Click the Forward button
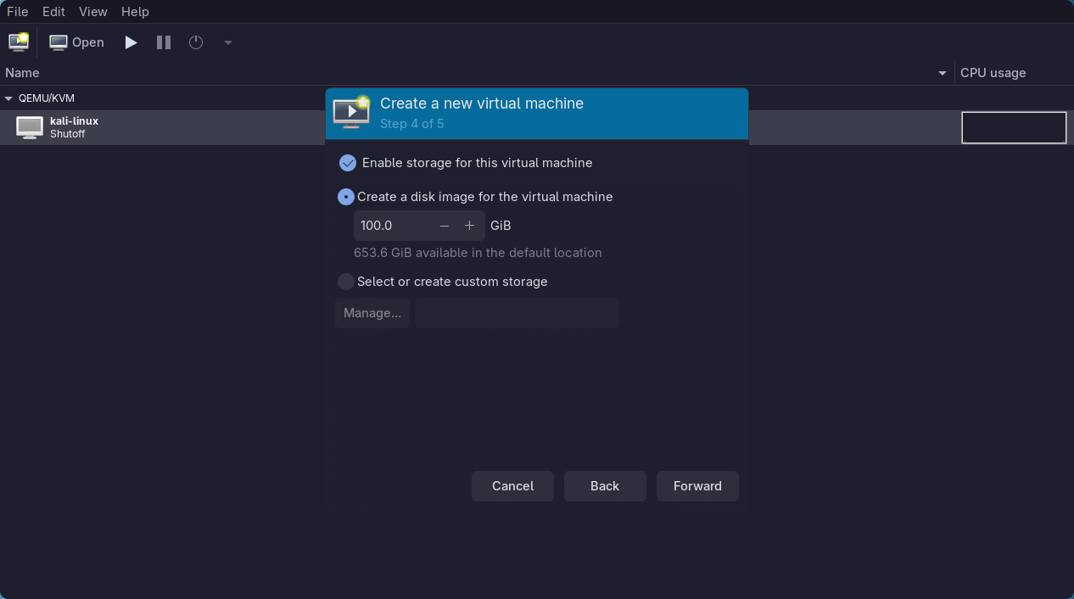Image resolution: width=1074 pixels, height=599 pixels. coord(697,485)
